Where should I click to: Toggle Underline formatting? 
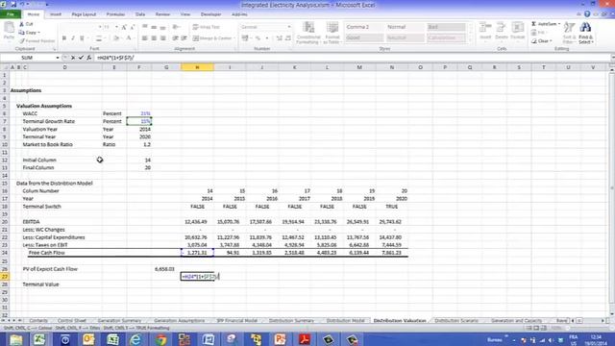(x=82, y=38)
